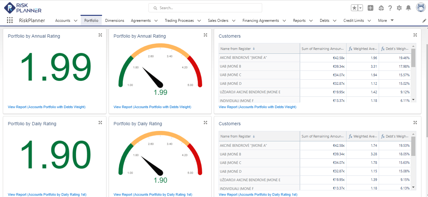Open the Agreements tab
Screen dimensions: 428x197
click(x=141, y=21)
